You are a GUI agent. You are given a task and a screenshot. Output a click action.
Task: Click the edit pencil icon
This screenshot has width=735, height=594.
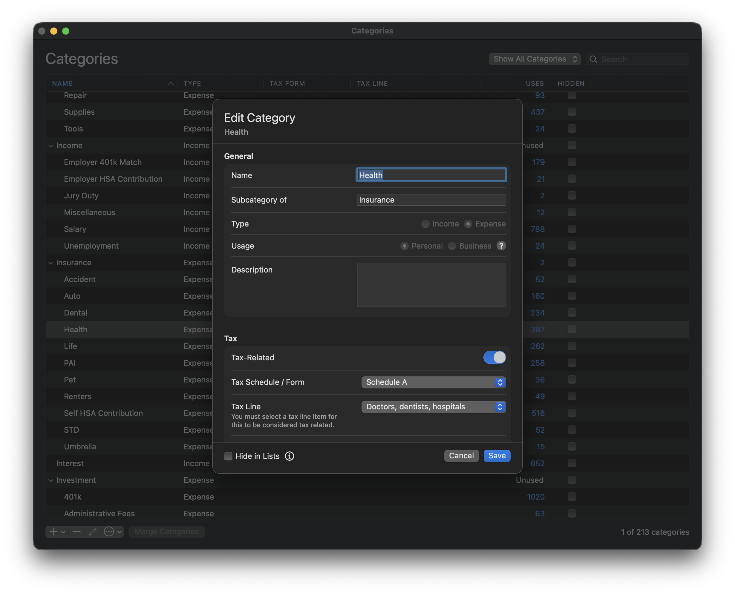pyautogui.click(x=92, y=531)
